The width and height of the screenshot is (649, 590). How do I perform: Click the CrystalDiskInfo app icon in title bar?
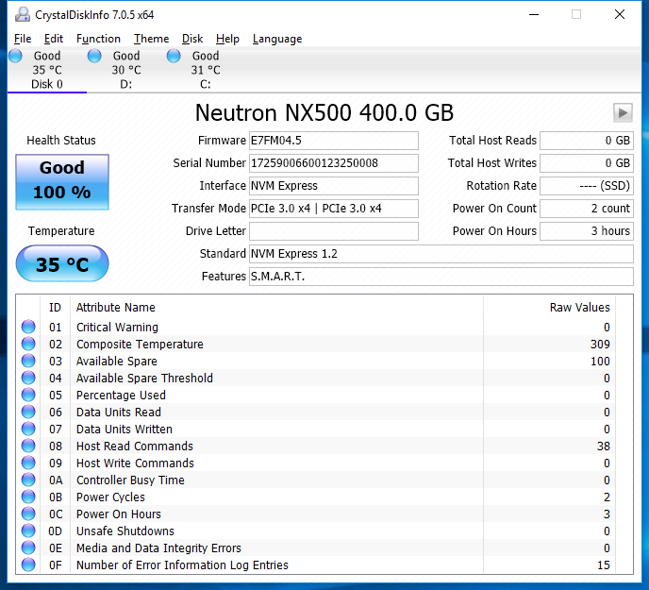pyautogui.click(x=22, y=14)
